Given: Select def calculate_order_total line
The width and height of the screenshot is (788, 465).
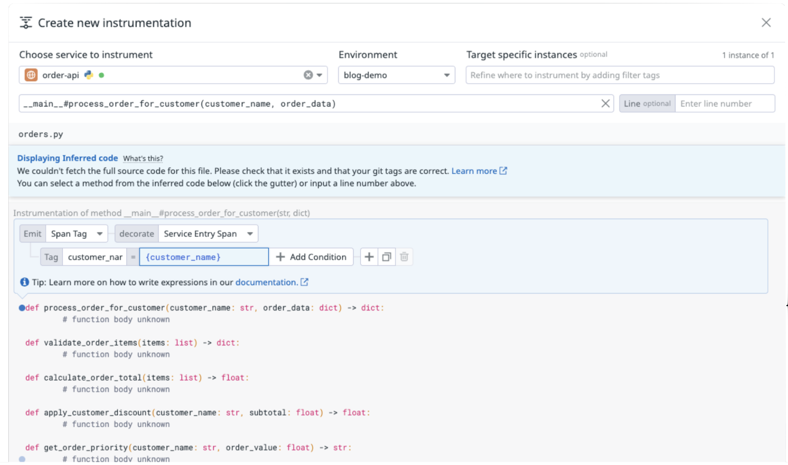Looking at the screenshot, I should click(137, 378).
